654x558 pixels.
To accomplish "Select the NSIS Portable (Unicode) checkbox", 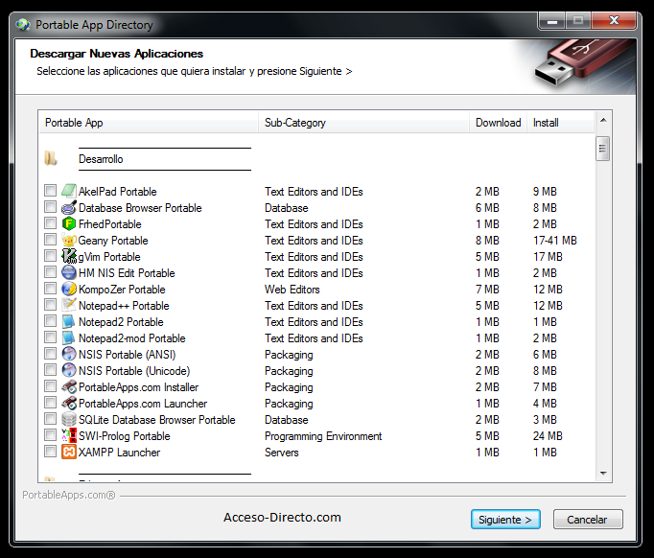I will [x=50, y=370].
